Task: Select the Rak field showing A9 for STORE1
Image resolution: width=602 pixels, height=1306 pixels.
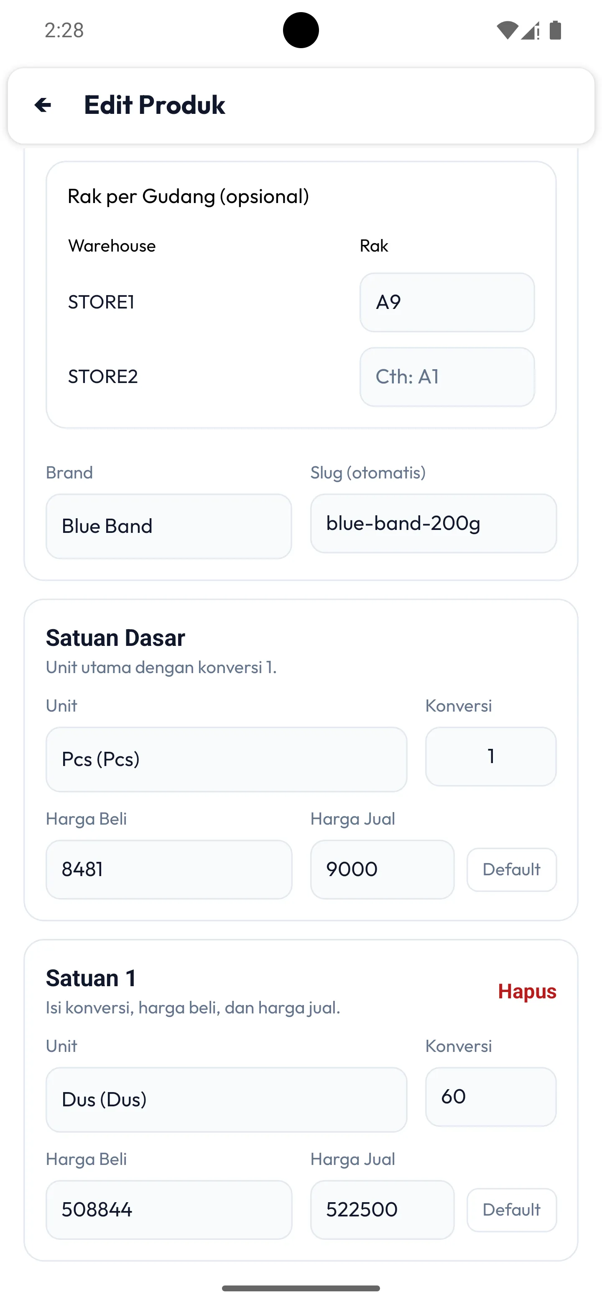Action: [447, 302]
